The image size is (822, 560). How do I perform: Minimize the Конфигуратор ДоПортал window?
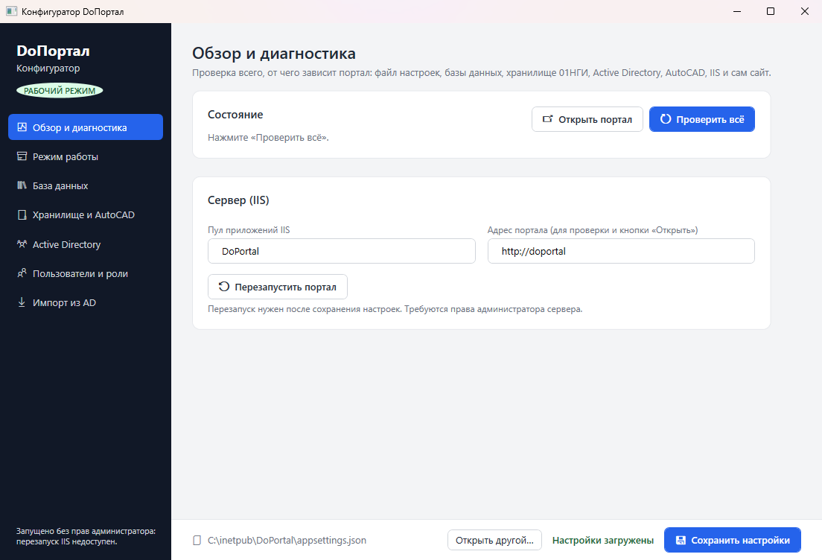[x=737, y=11]
